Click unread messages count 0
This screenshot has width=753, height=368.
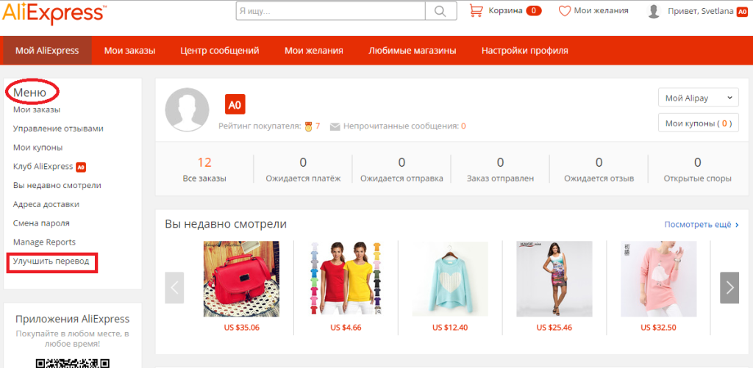point(463,126)
